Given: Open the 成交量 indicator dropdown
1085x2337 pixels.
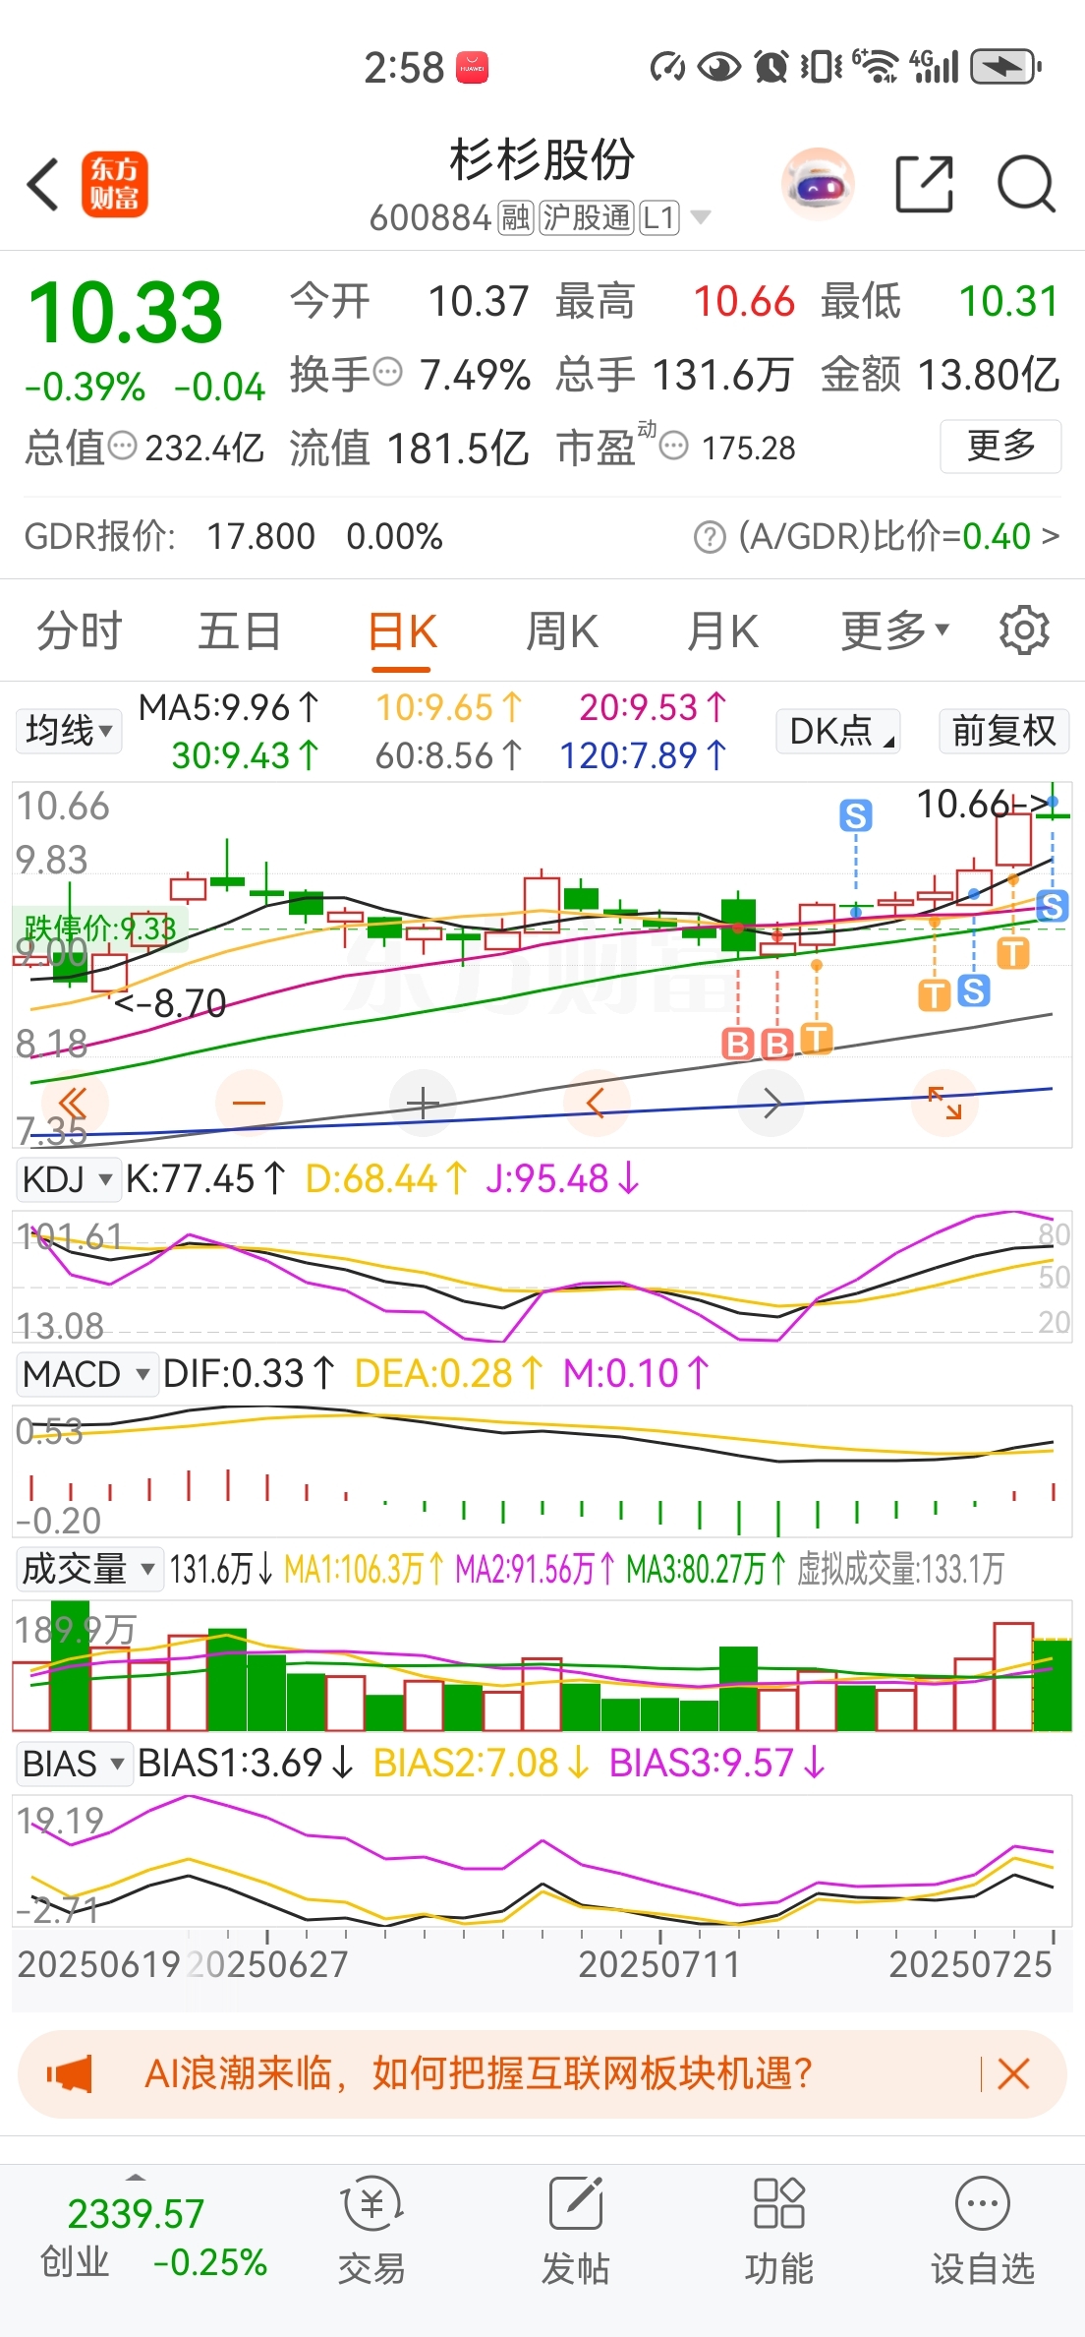Looking at the screenshot, I should 89,1568.
